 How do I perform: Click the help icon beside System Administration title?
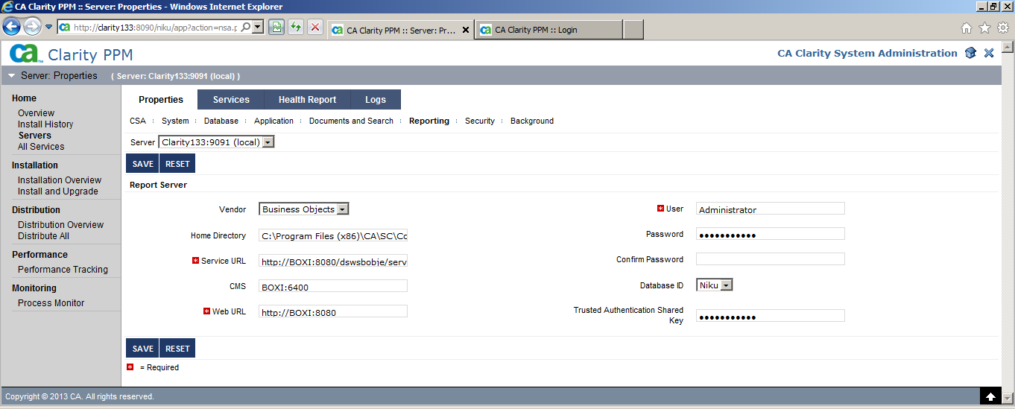pyautogui.click(x=970, y=53)
